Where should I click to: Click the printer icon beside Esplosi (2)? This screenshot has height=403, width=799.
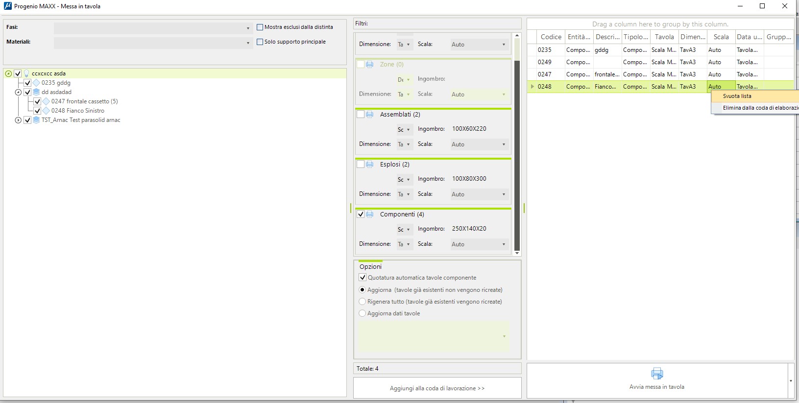click(370, 165)
